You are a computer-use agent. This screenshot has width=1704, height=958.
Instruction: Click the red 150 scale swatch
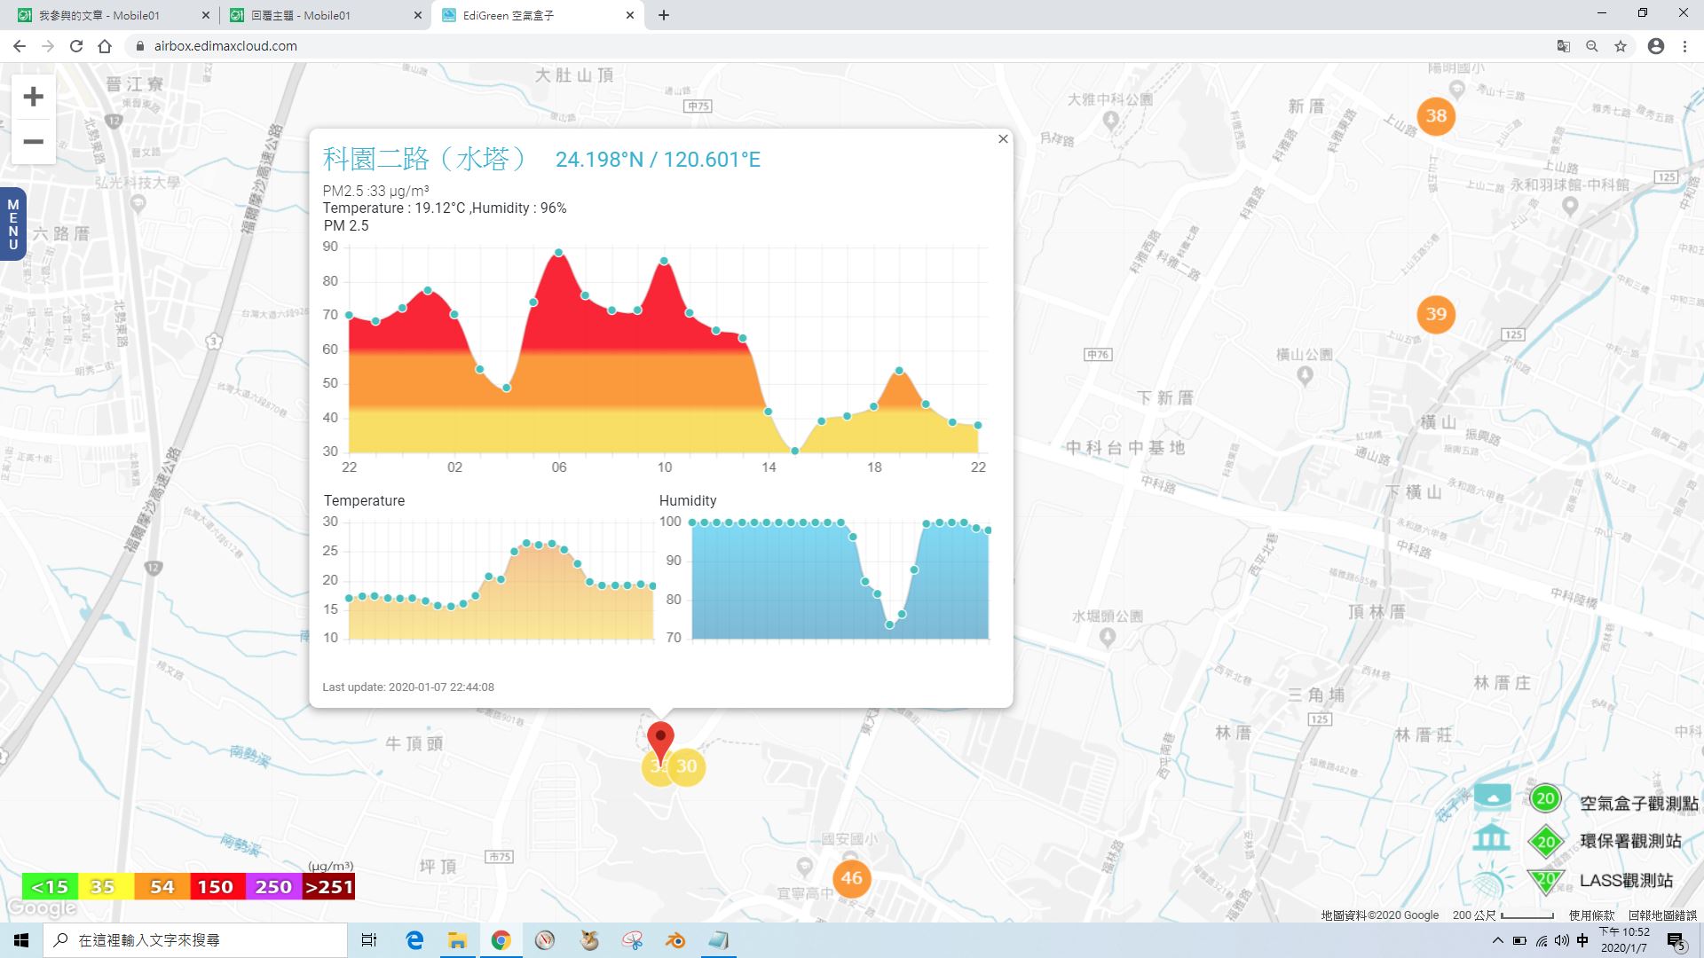(x=216, y=887)
